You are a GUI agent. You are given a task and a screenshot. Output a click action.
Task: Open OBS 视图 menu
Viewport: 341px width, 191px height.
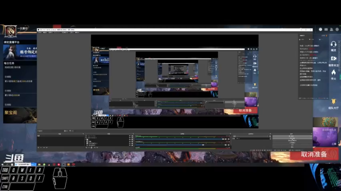(50, 33)
